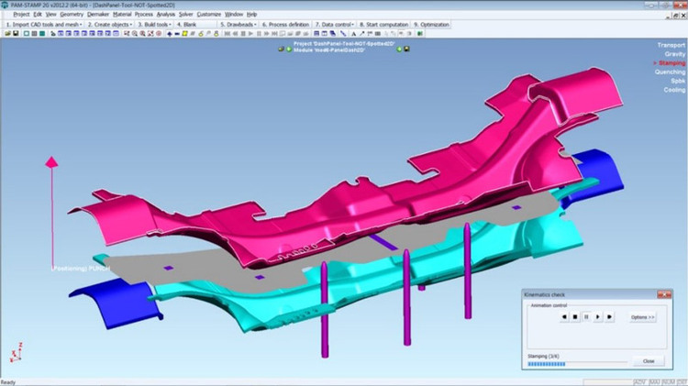
Task: Step back to the animation's previous frame
Action: pyautogui.click(x=562, y=317)
